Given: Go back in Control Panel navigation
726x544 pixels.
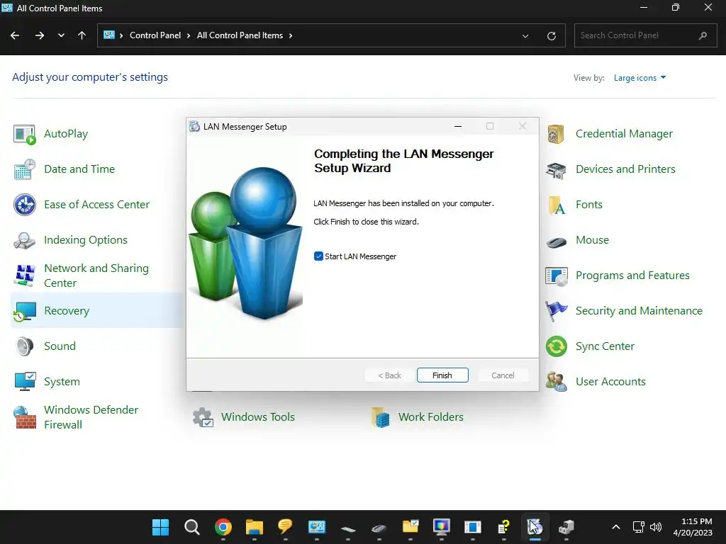Looking at the screenshot, I should [15, 35].
